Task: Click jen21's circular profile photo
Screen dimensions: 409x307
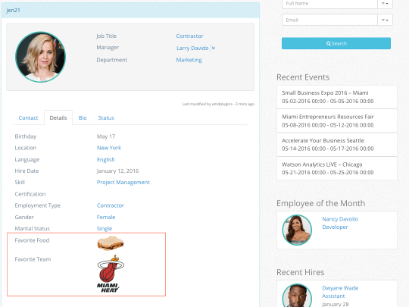Action: (40, 57)
